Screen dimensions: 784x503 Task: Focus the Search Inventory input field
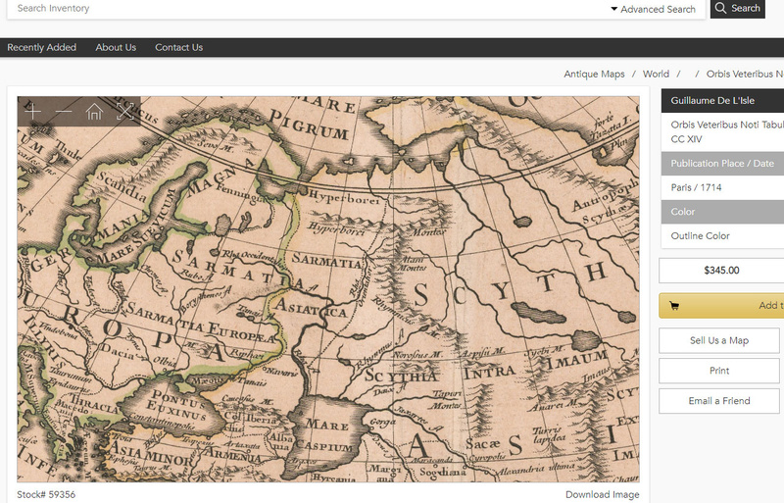(x=294, y=9)
